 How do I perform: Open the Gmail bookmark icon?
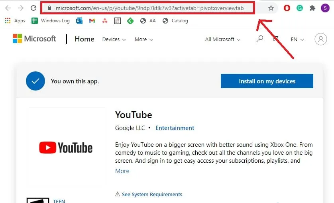92,21
